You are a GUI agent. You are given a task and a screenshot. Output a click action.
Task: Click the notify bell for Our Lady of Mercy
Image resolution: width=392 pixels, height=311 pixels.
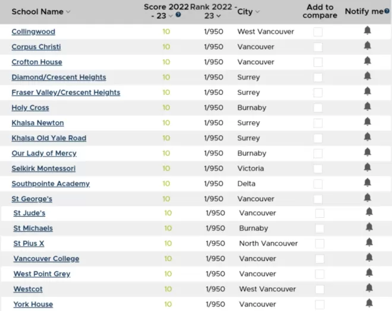click(367, 153)
